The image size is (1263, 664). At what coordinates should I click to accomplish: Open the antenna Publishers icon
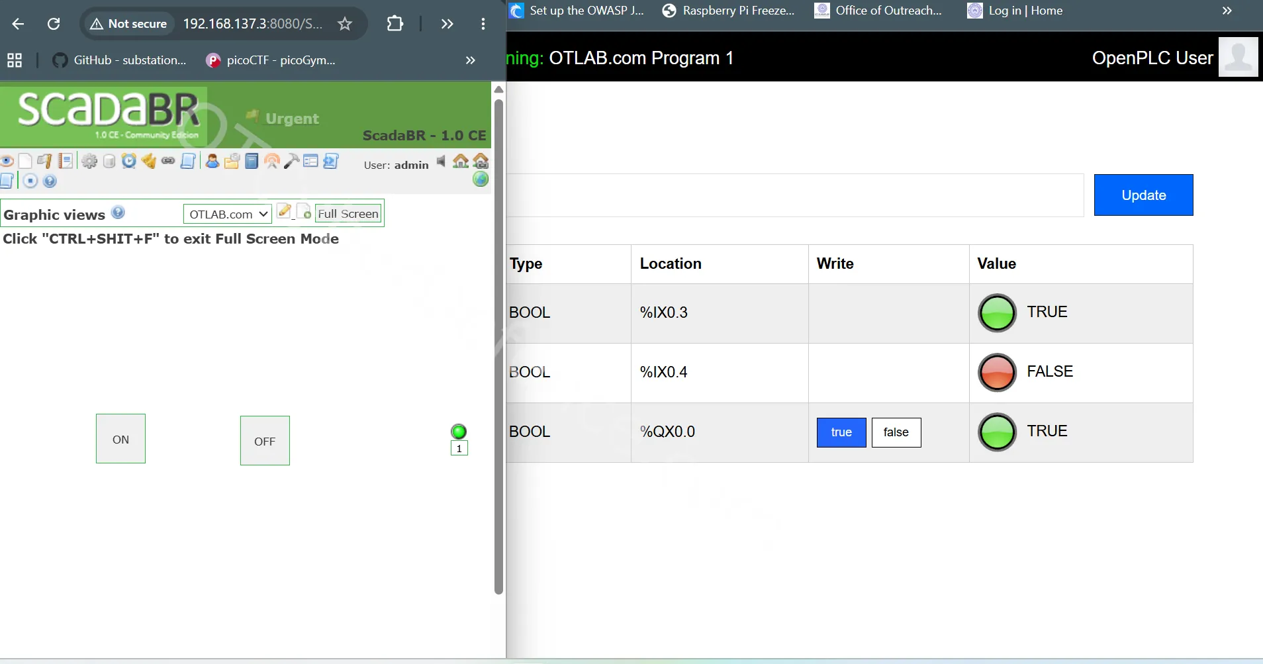pos(271,161)
